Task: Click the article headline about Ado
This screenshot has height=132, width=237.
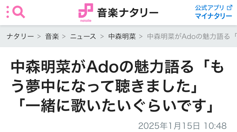Action: click(117, 86)
